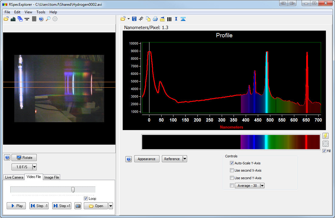Switch to the Live Camera tab

coord(14,177)
